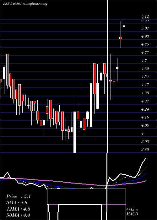157x220 pixels.
Task: Click the 4.62 price axis label
Action: point(145,69)
